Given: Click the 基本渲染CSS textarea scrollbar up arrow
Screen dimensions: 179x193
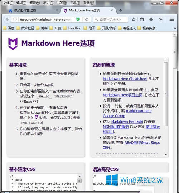Looking at the screenshot, I should point(79,176).
